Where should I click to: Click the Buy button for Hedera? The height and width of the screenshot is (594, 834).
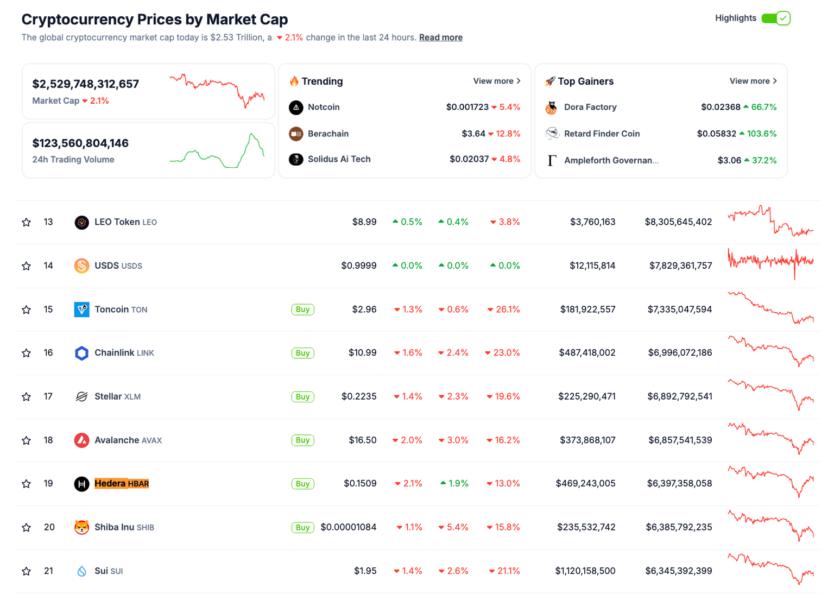[x=302, y=483]
